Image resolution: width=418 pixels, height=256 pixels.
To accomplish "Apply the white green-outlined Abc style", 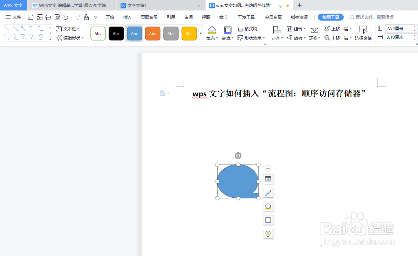I will [x=98, y=34].
